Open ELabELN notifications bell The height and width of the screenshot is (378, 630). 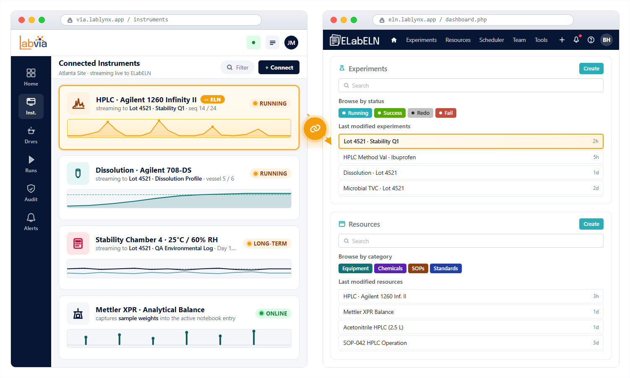point(576,40)
